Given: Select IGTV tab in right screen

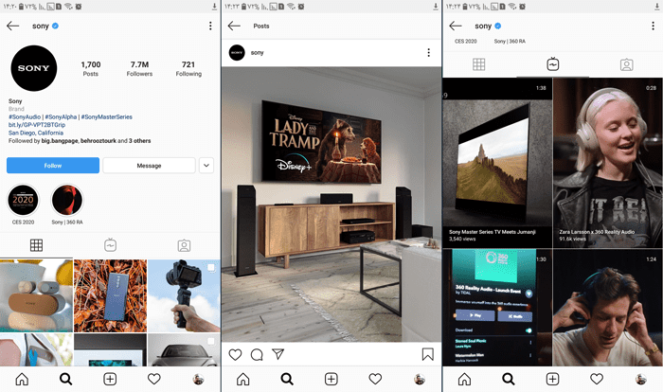Looking at the screenshot, I should (x=553, y=64).
